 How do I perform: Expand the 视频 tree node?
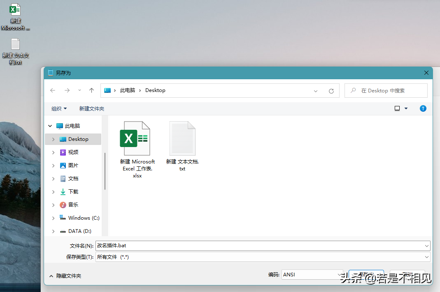coord(54,152)
